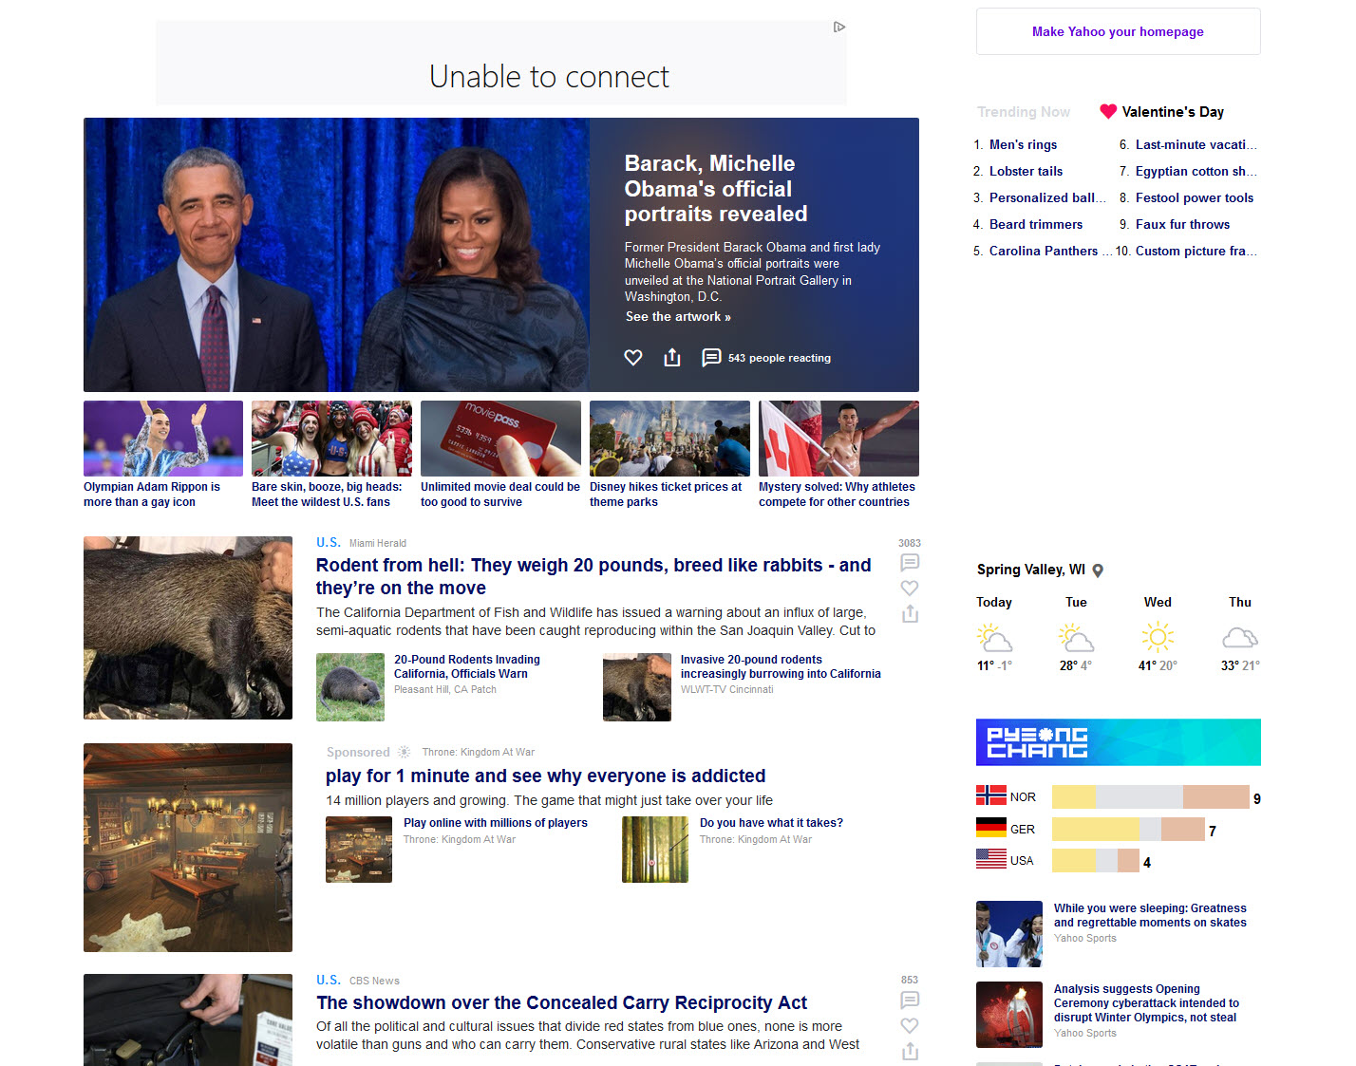The width and height of the screenshot is (1356, 1066).
Task: Open While you were sleeping skates story
Action: (x=1150, y=915)
